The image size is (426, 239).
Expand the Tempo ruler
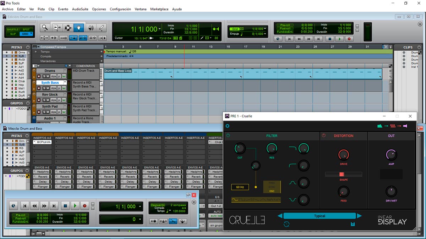[35, 52]
